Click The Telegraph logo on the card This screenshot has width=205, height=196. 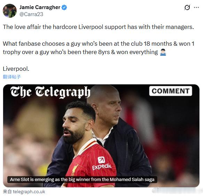(x=50, y=92)
